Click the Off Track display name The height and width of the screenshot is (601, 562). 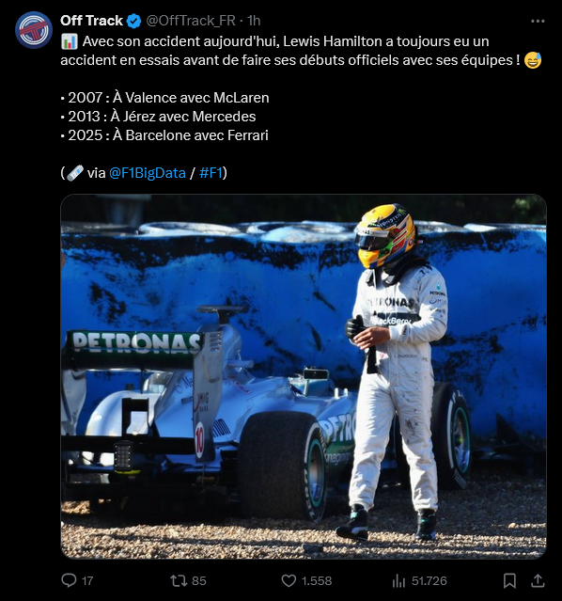point(91,21)
